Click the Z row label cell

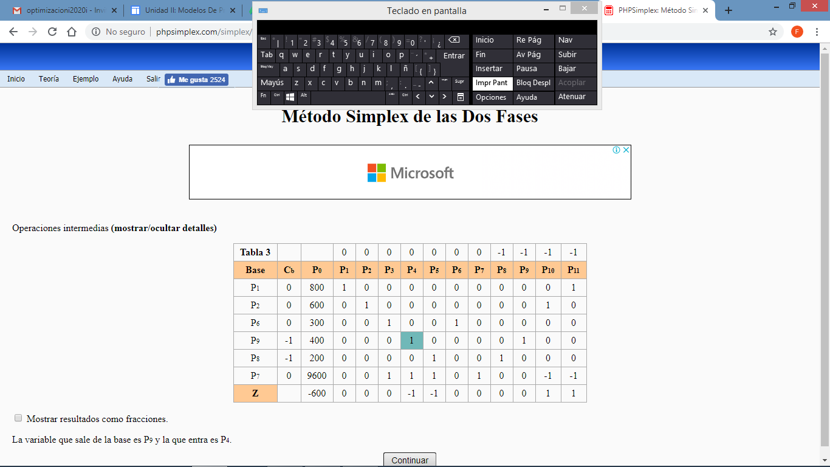pos(255,393)
